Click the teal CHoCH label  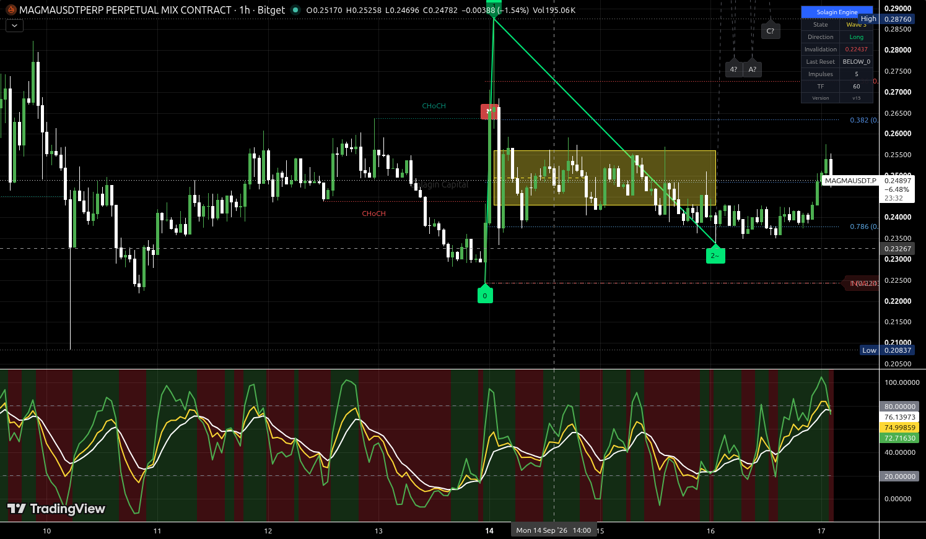pos(434,106)
